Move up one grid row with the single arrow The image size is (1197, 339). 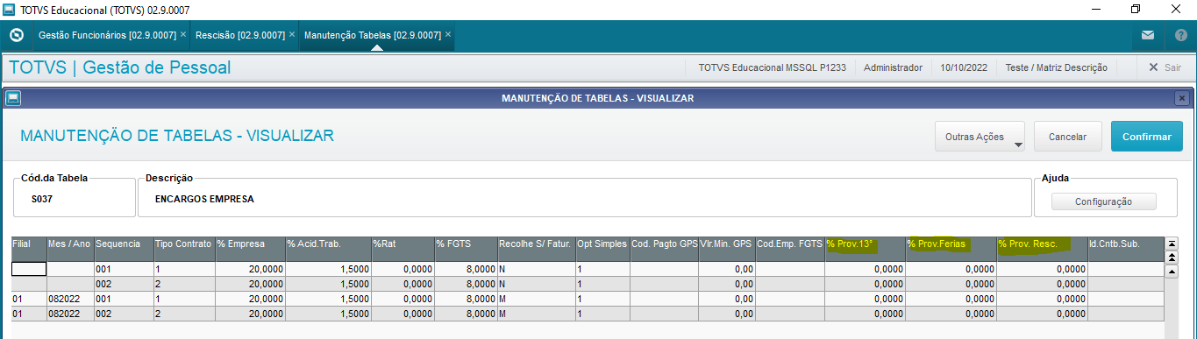point(1172,272)
